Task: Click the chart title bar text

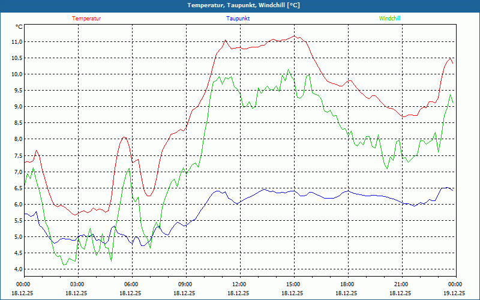Action: pos(244,5)
